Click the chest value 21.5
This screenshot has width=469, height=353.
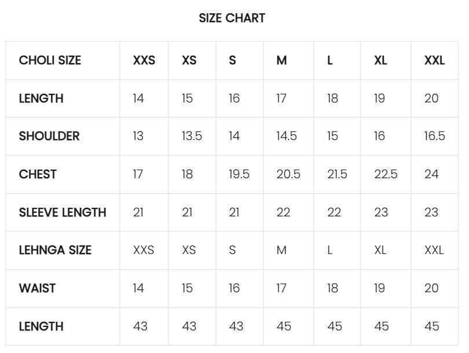click(x=337, y=174)
